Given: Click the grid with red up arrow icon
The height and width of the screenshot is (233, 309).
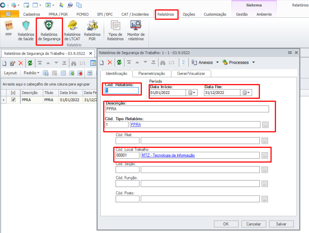Looking at the screenshot, I should (x=80, y=73).
